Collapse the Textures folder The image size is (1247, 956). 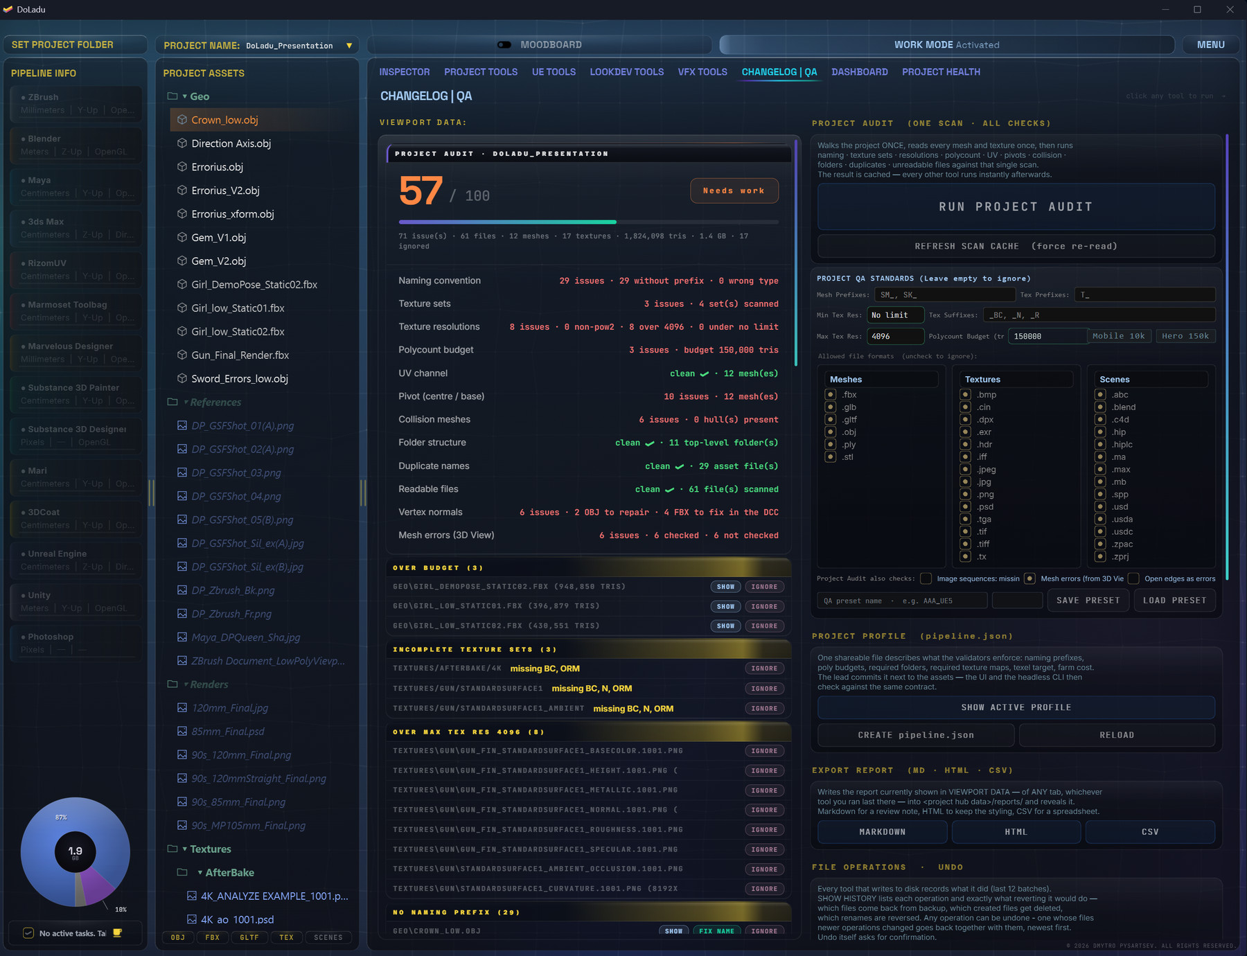point(185,849)
